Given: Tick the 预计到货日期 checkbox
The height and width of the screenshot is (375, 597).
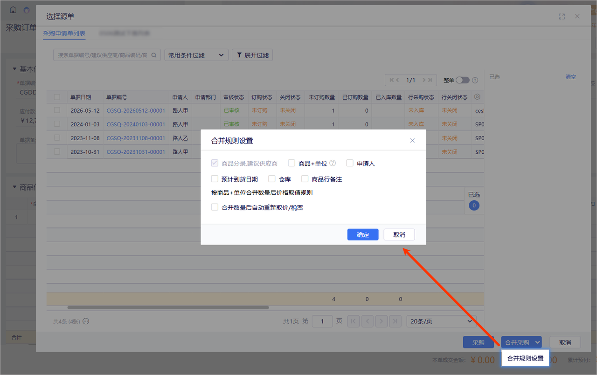Looking at the screenshot, I should point(215,178).
